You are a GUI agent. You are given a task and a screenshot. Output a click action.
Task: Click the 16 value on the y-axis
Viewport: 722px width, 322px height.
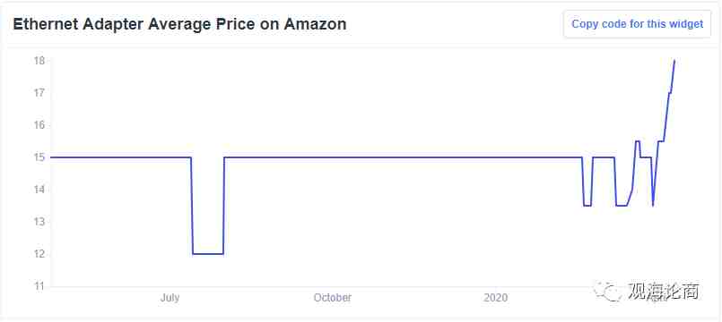[39, 125]
